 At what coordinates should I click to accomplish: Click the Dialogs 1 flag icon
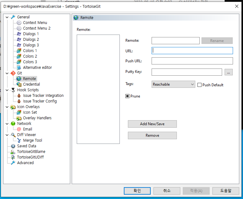(19, 34)
